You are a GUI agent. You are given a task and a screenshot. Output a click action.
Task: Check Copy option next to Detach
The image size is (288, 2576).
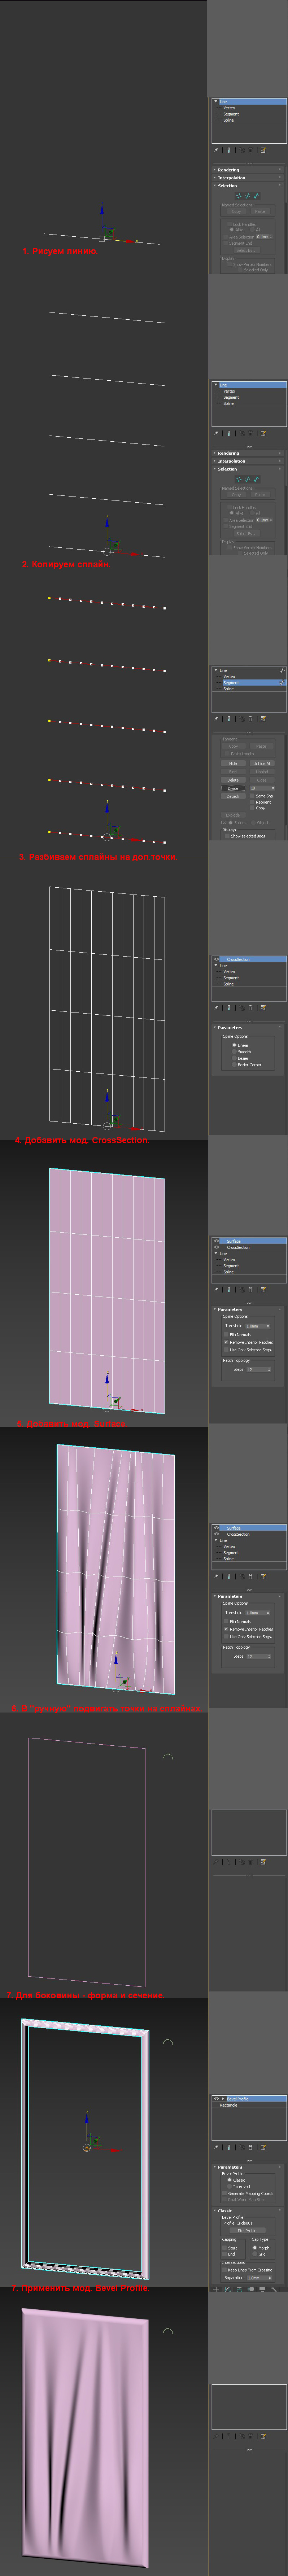[252, 808]
